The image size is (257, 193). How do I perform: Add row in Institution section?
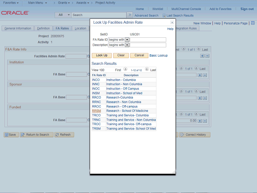point(200,75)
